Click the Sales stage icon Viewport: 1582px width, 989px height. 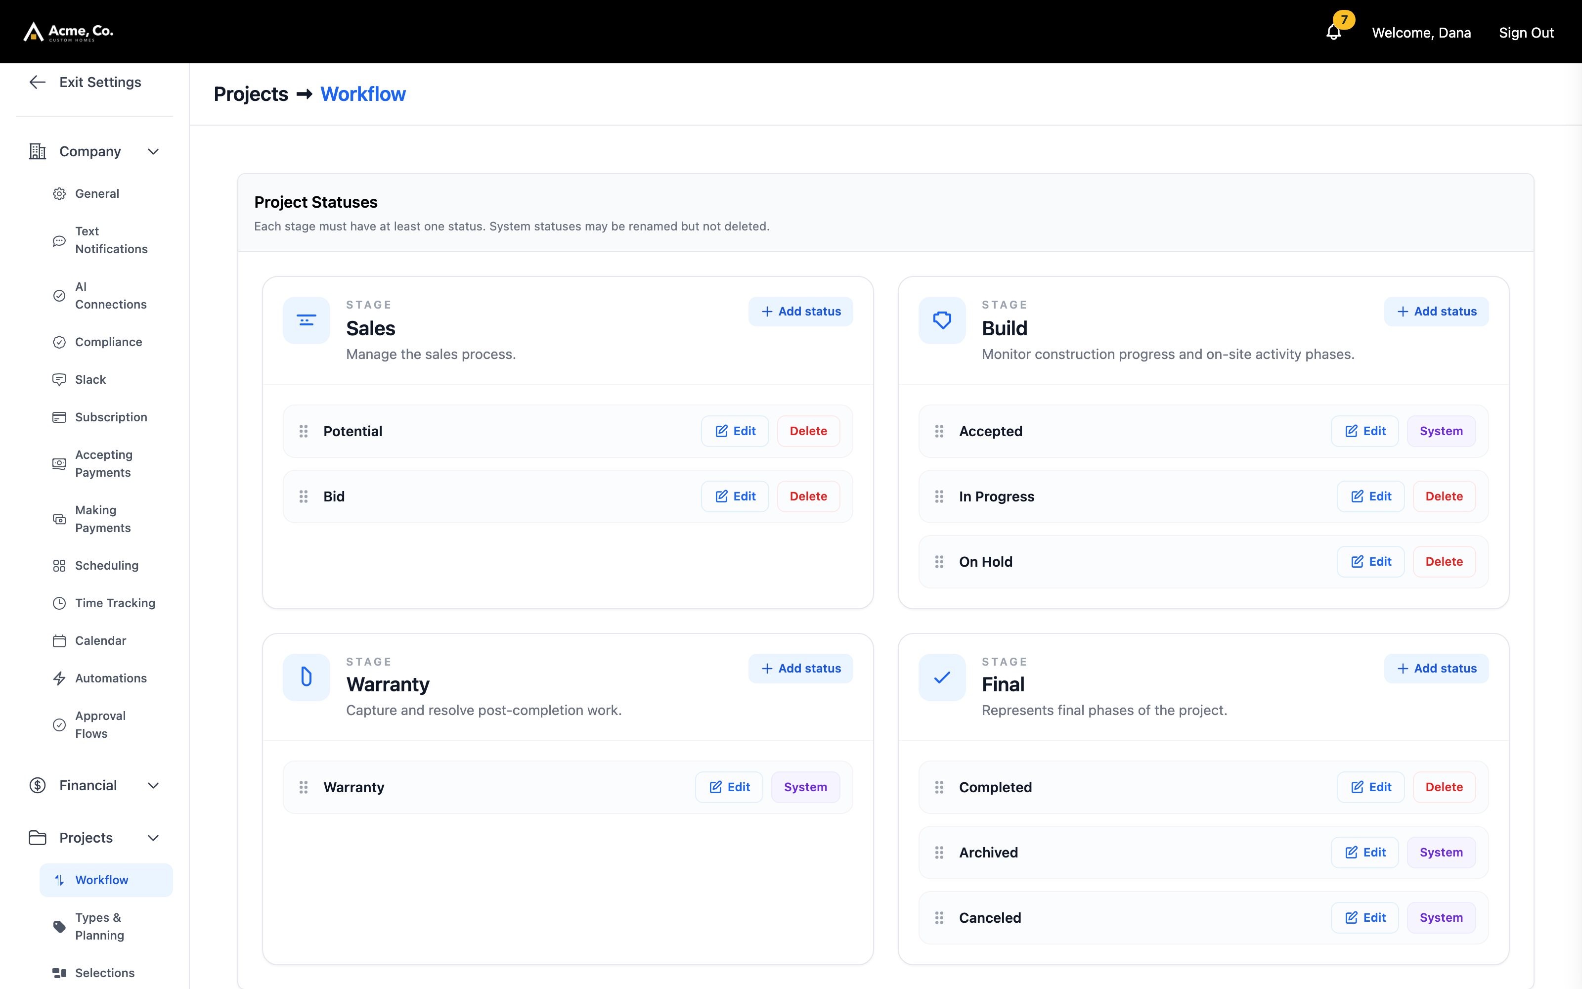pyautogui.click(x=307, y=320)
